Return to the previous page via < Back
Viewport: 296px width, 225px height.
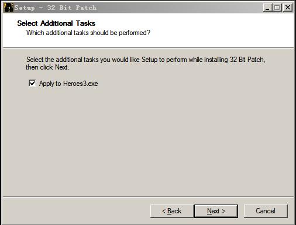click(x=172, y=211)
